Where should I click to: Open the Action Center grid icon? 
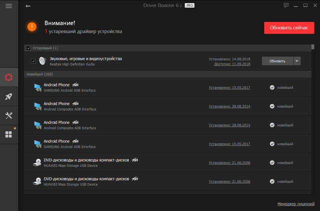(8, 134)
